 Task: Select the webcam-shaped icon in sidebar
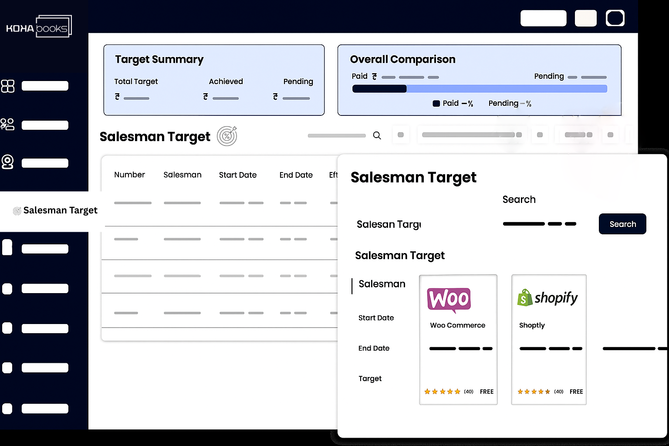click(7, 162)
